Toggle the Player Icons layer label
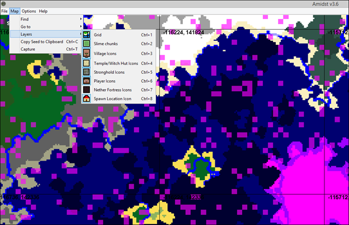The image size is (349, 225). pos(105,81)
